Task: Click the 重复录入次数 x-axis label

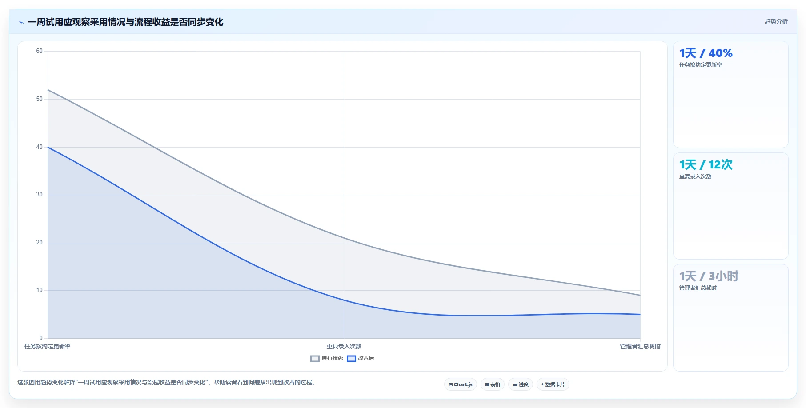Action: 344,346
